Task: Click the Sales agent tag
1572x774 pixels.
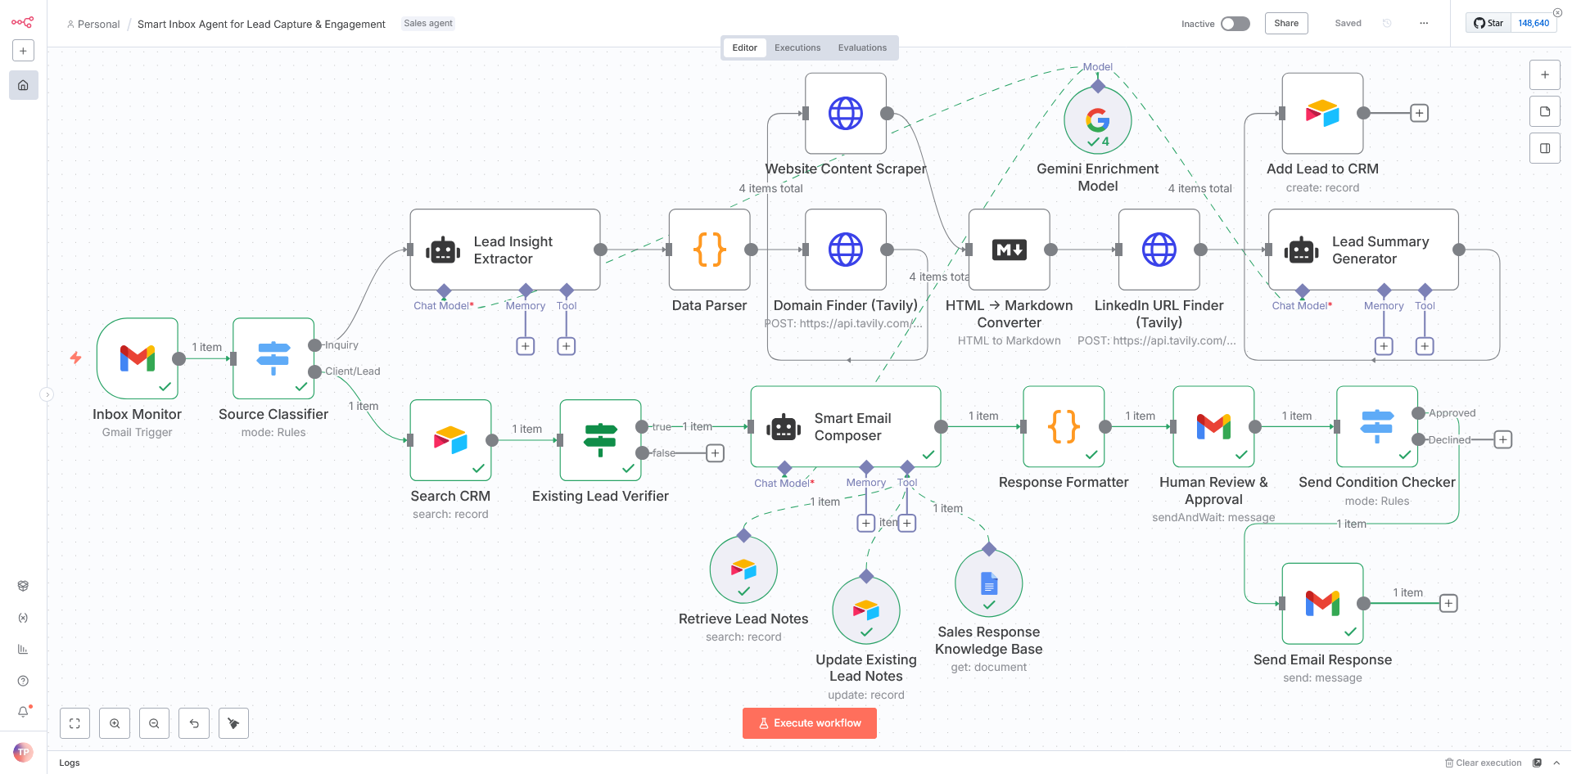Action: [x=428, y=24]
